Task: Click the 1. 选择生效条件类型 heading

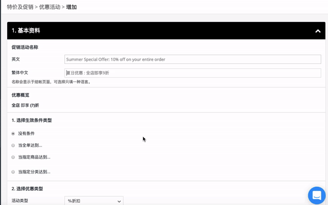Action: (32, 120)
